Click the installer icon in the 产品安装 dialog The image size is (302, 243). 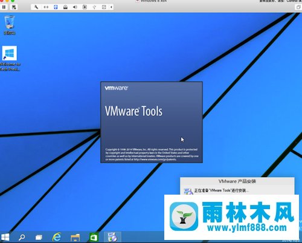(x=188, y=192)
